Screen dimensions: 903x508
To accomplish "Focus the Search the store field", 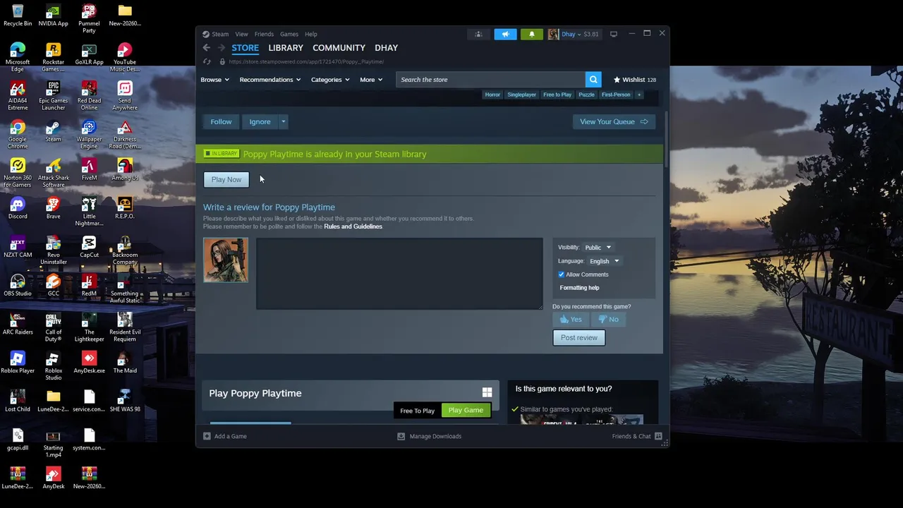I will click(x=490, y=80).
